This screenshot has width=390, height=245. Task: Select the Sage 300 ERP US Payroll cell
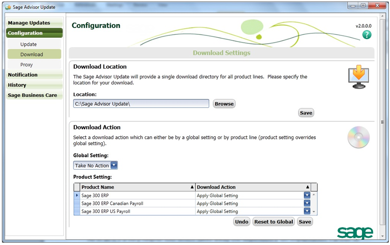(138, 211)
